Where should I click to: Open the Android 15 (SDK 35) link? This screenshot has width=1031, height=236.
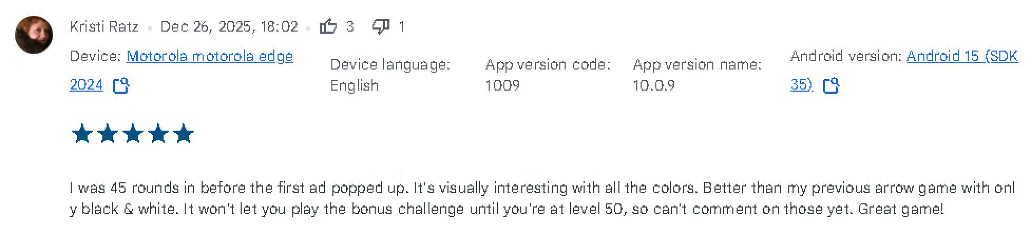tap(961, 56)
